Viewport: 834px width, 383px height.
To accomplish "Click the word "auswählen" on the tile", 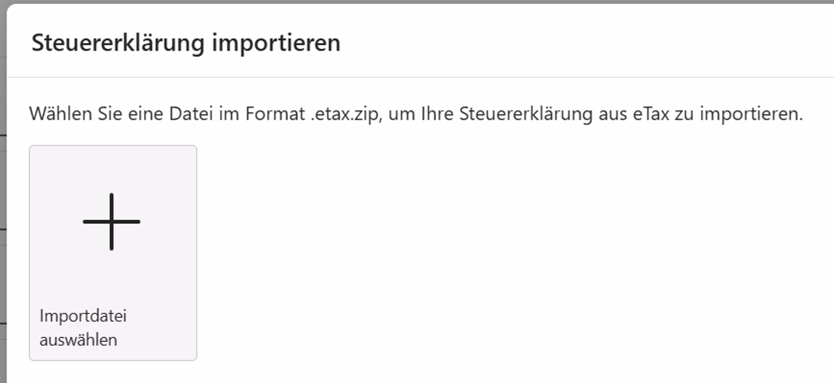I will (x=78, y=339).
